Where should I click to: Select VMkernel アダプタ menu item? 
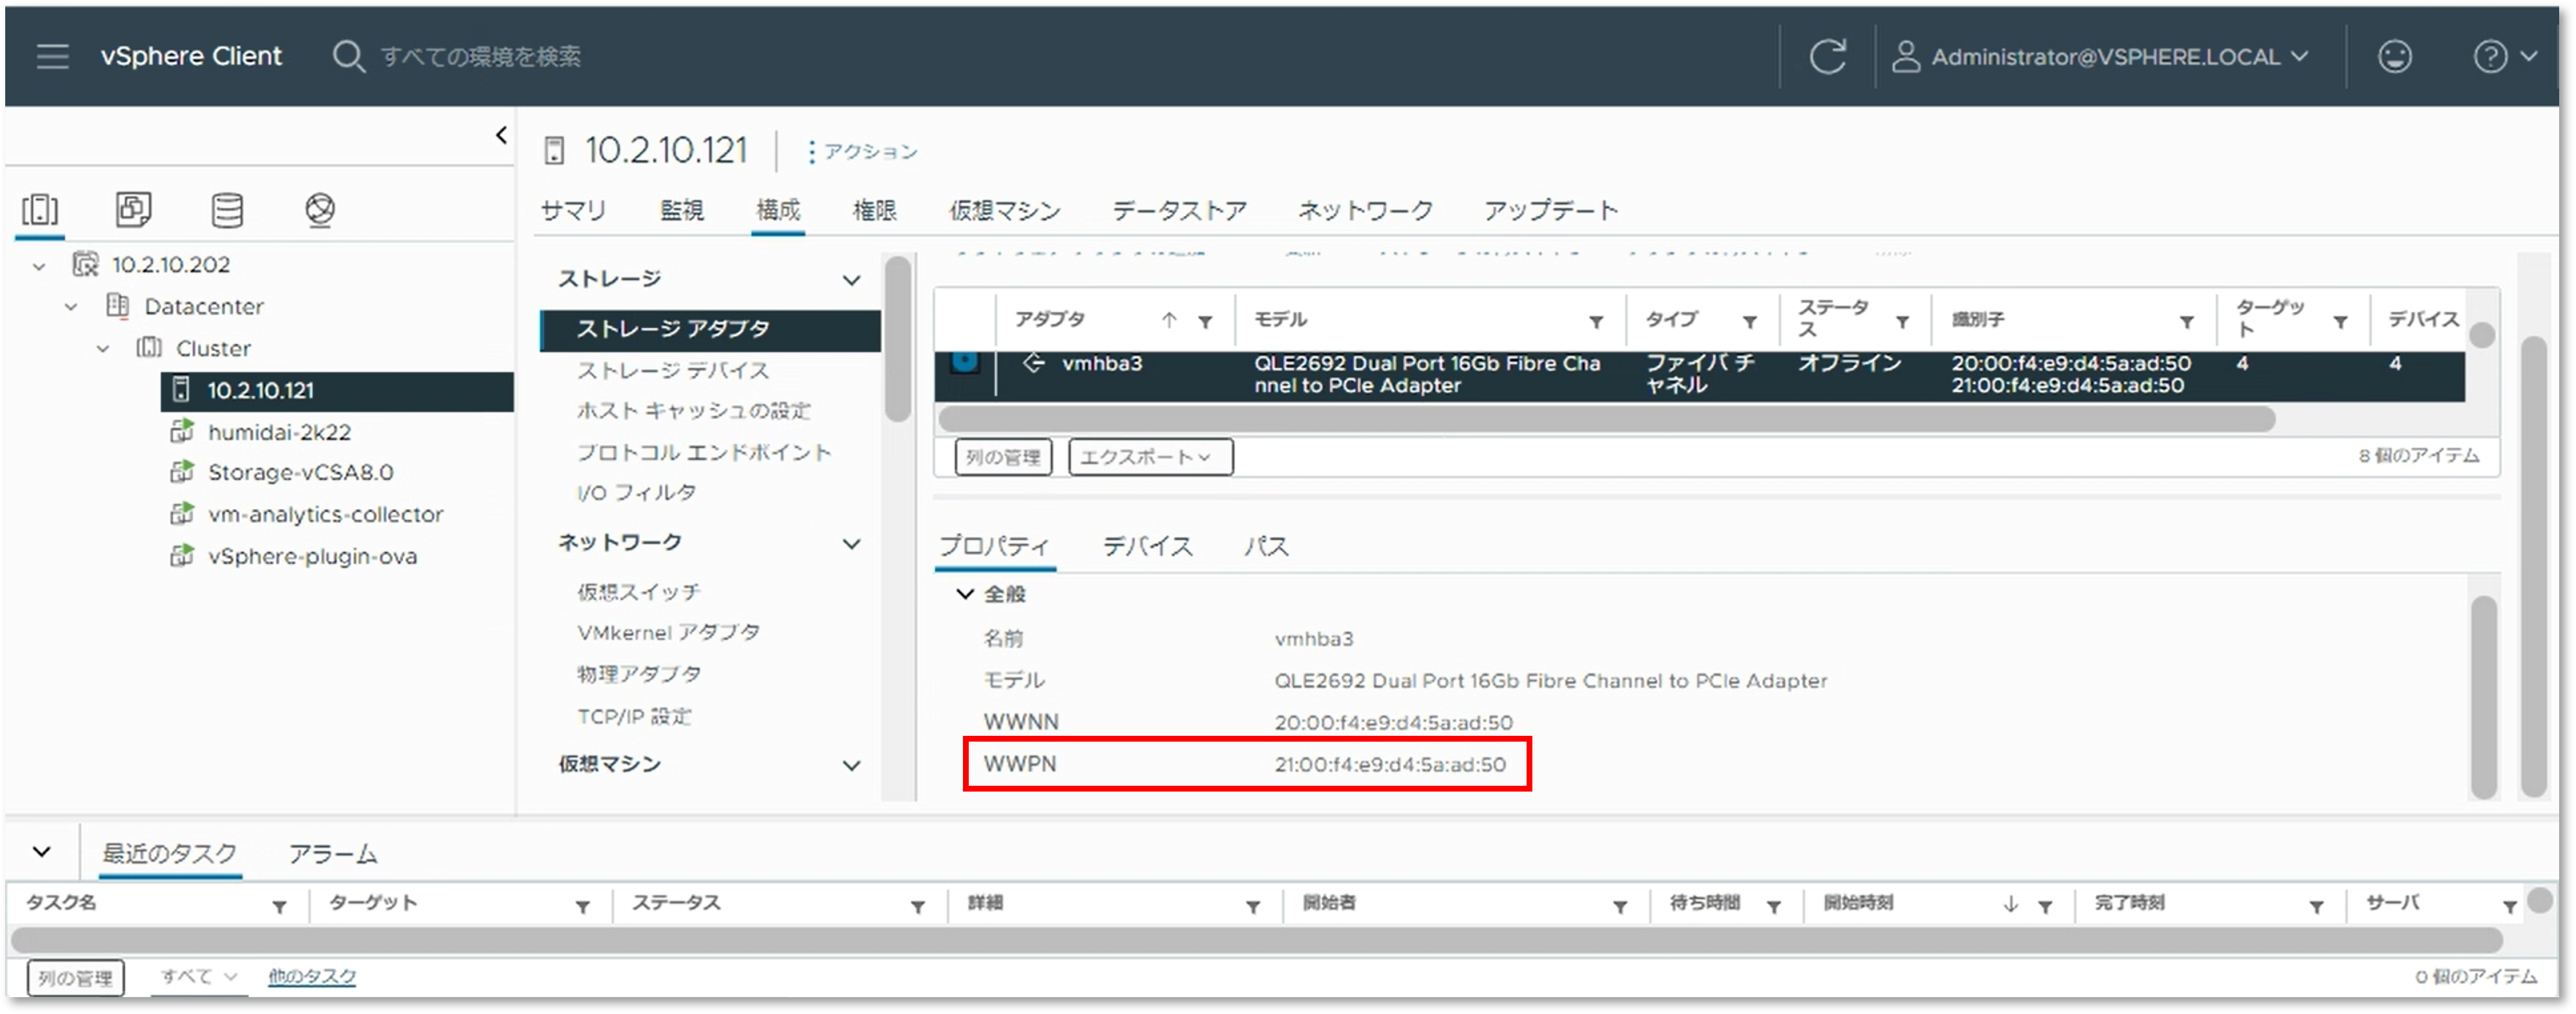click(x=668, y=632)
